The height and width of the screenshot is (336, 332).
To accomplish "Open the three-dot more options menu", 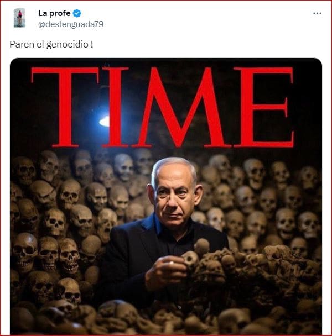I will pos(317,13).
